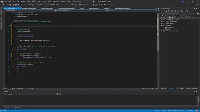
Task: Click the Solution Explorer Properties wrench icon
Action: coord(187,11)
